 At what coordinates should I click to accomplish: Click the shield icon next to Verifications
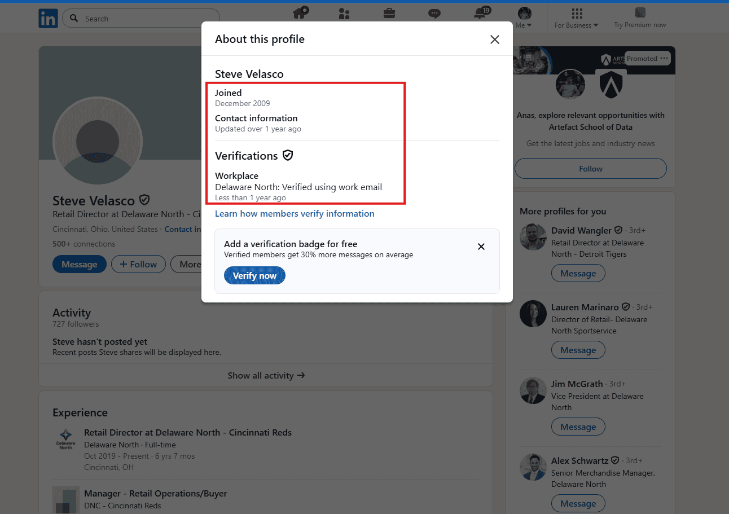[x=288, y=155]
